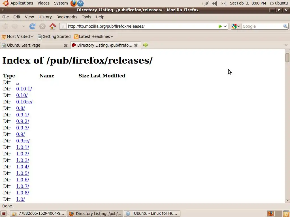Open the History menu

point(45,17)
